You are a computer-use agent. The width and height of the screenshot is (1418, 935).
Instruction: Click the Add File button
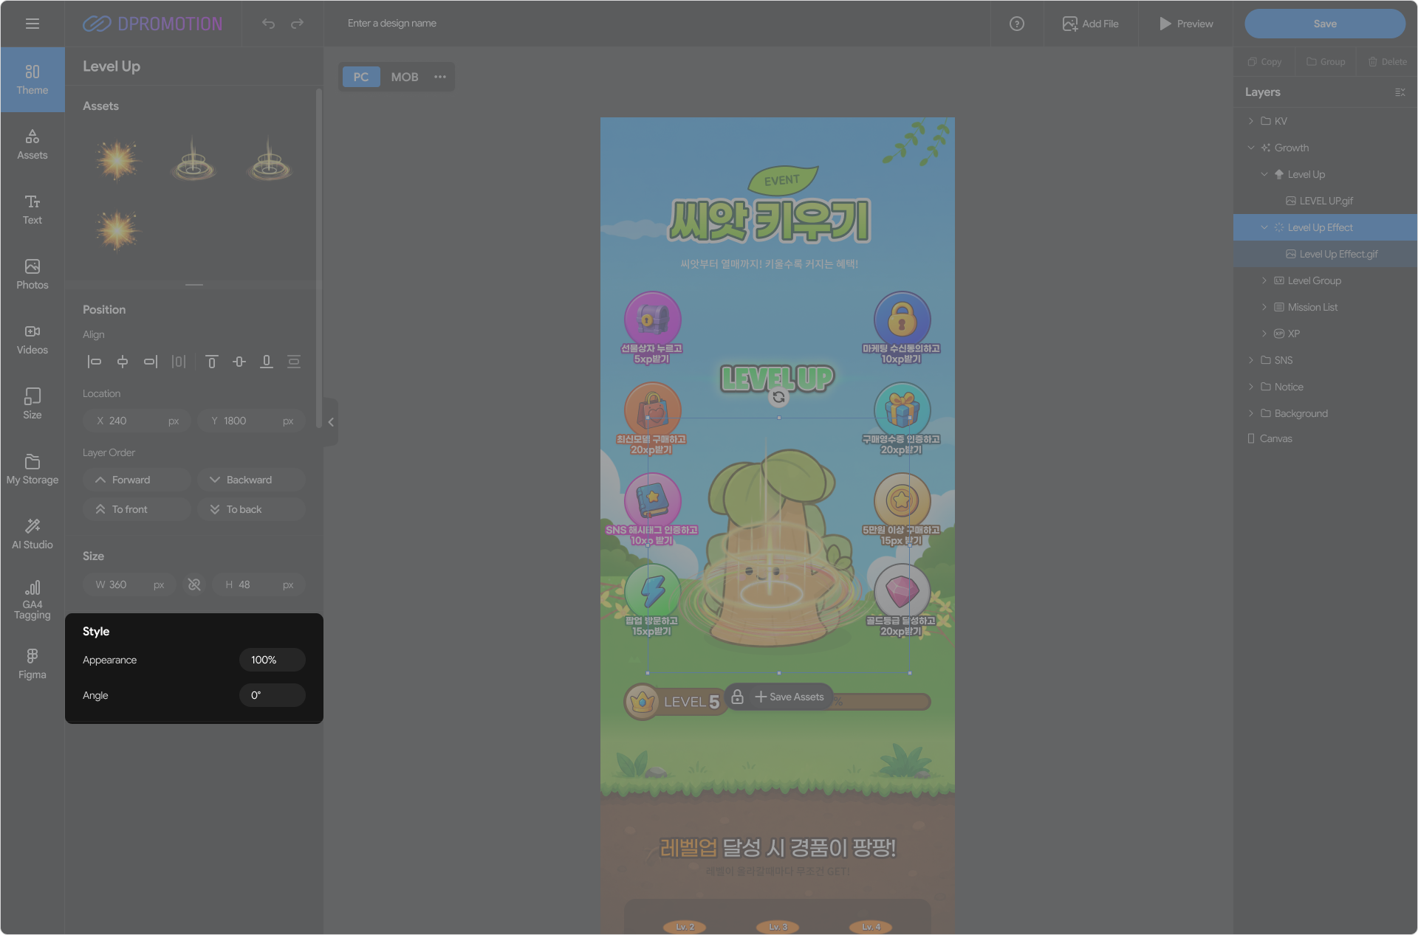(x=1090, y=24)
